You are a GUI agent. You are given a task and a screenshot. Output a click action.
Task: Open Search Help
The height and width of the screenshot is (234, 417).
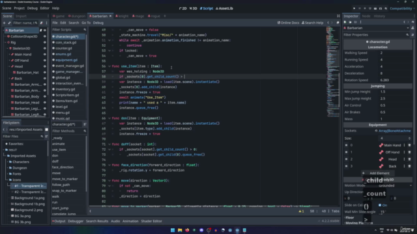click(313, 23)
